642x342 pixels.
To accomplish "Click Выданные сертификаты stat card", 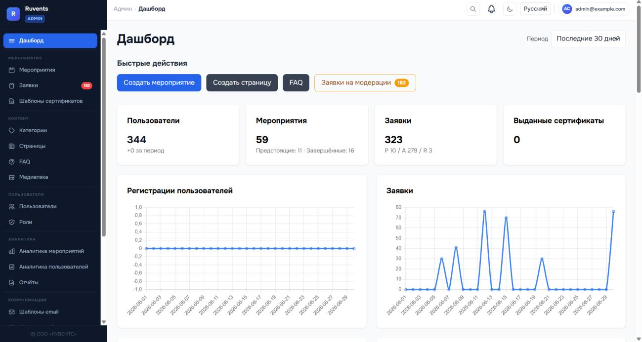I will pyautogui.click(x=564, y=134).
